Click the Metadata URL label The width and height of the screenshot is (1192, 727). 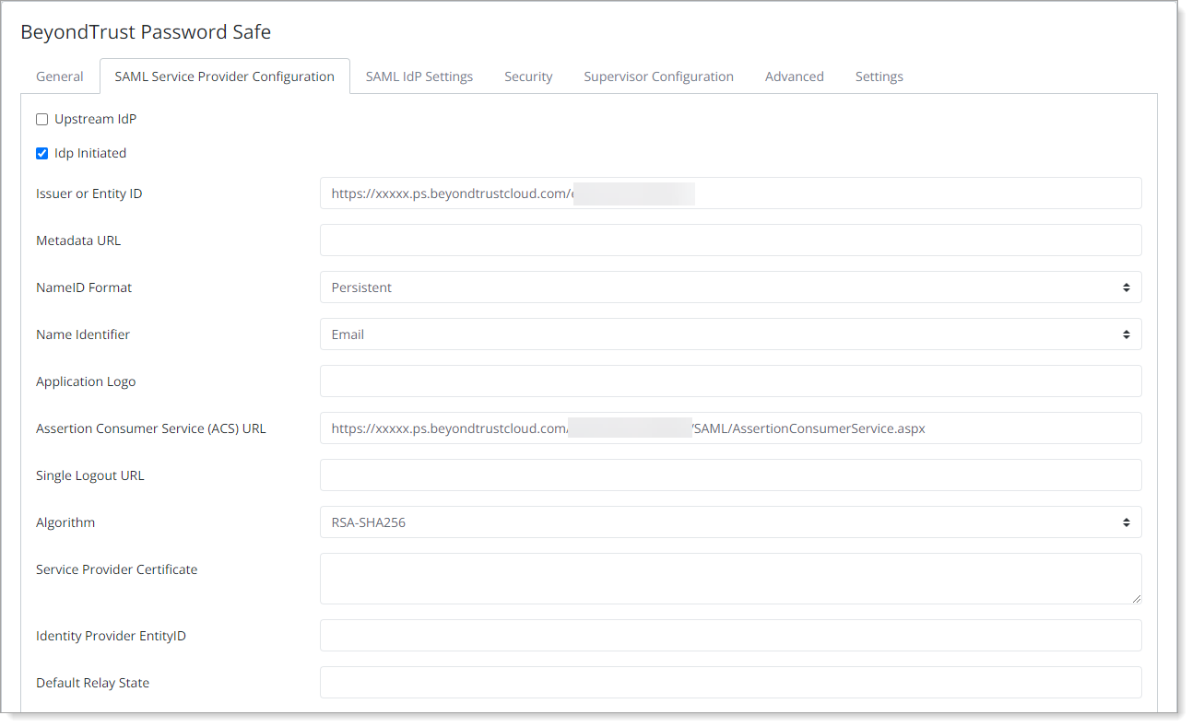[78, 240]
